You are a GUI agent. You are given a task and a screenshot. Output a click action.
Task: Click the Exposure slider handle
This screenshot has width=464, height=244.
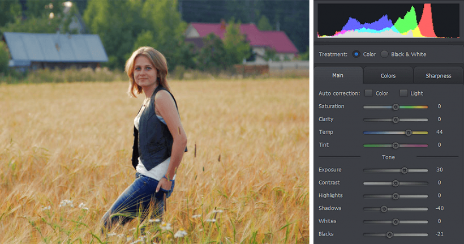tap(405, 170)
